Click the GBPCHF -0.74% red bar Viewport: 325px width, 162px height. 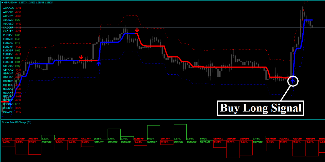click(x=233, y=149)
